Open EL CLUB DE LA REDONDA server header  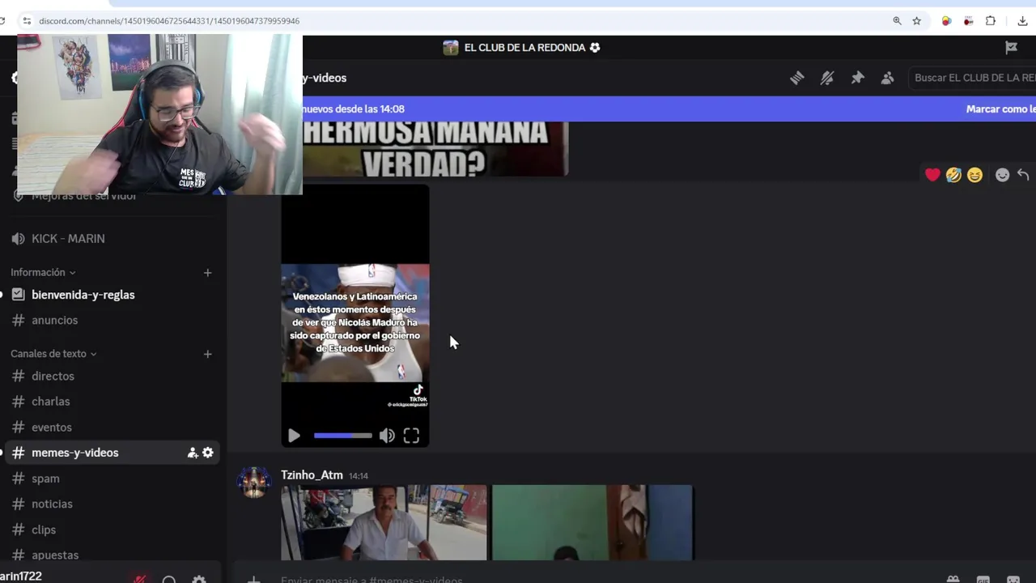tap(521, 48)
